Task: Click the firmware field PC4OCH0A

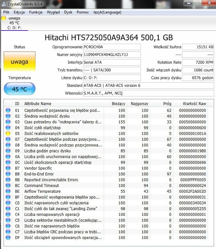Action: tap(112, 47)
